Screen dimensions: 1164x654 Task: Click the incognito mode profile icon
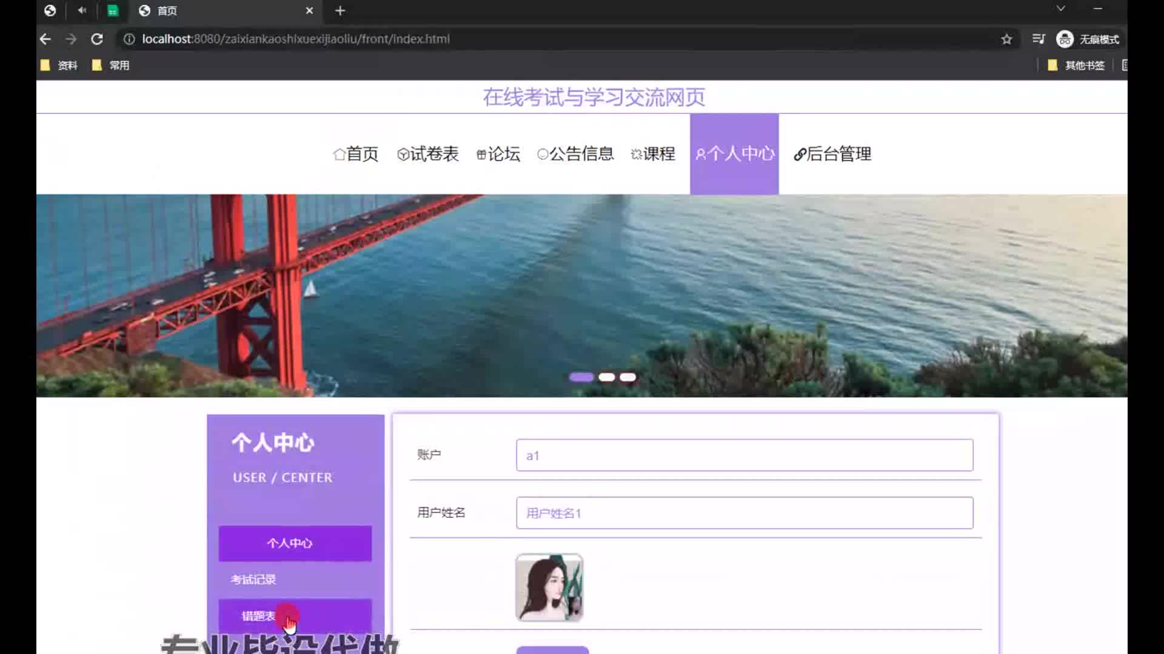coord(1065,39)
